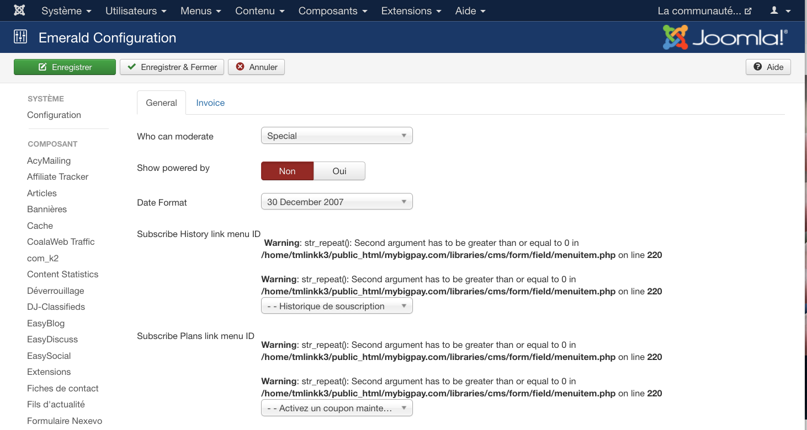This screenshot has width=807, height=430.
Task: Open Configuration in the sidebar
Action: [x=54, y=115]
